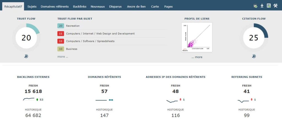
Task: Click history icon under Citation Flow gauge
Action: point(254,56)
